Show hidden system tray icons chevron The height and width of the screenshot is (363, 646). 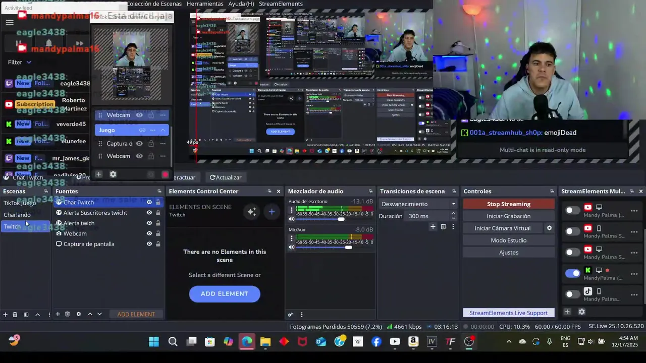(509, 342)
